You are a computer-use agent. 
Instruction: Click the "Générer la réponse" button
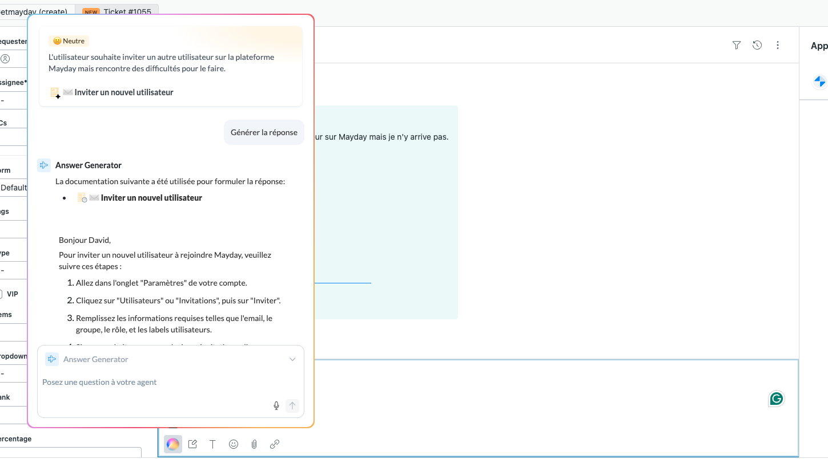click(264, 132)
